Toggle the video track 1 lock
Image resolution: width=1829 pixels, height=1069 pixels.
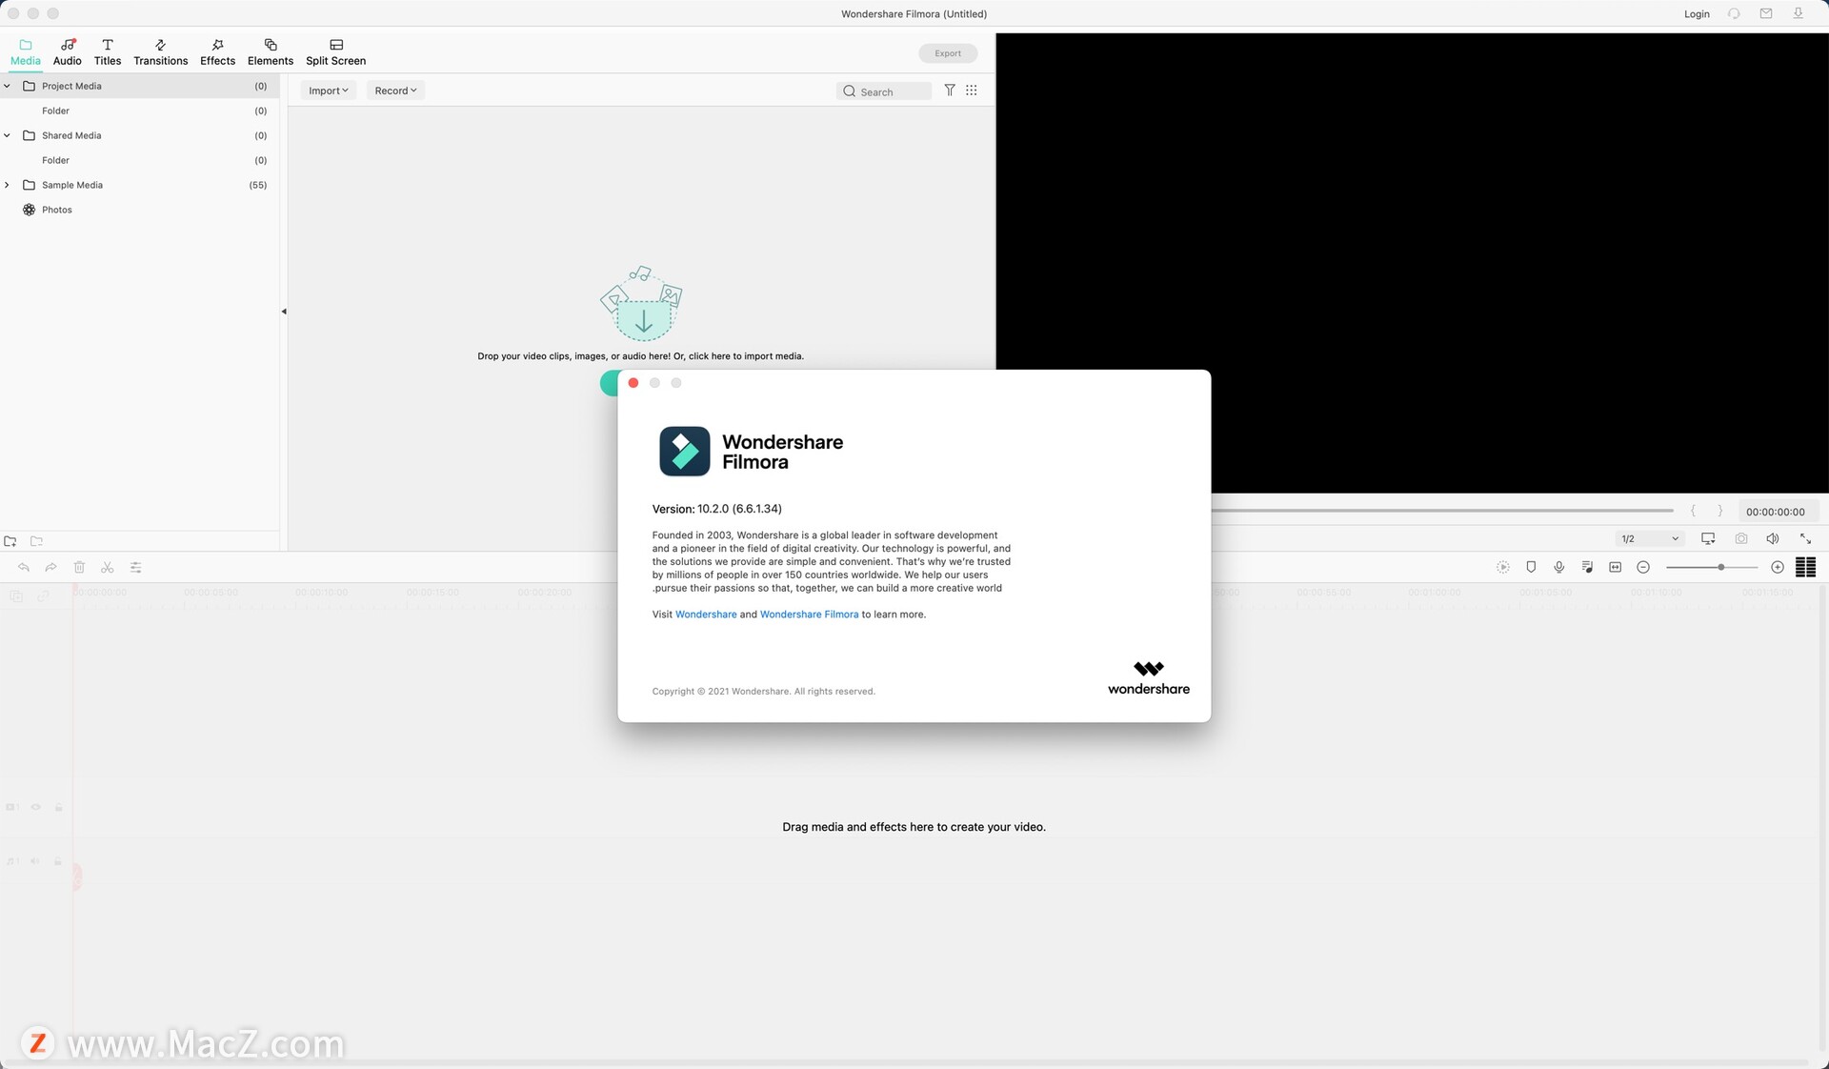[59, 807]
